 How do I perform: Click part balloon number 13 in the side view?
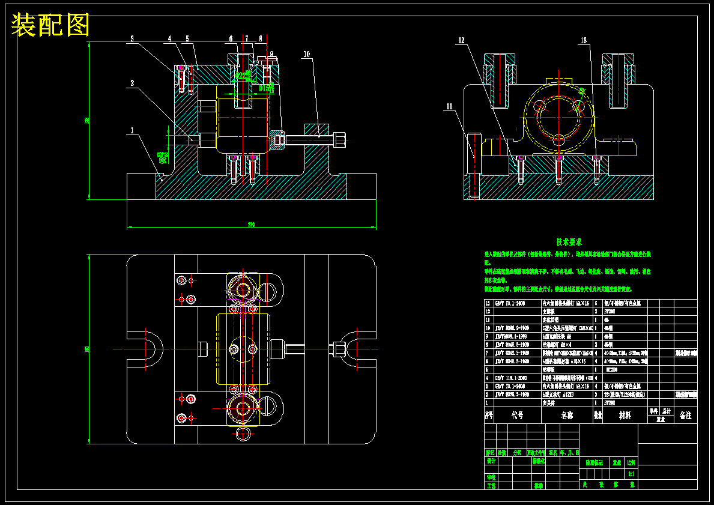[x=583, y=40]
